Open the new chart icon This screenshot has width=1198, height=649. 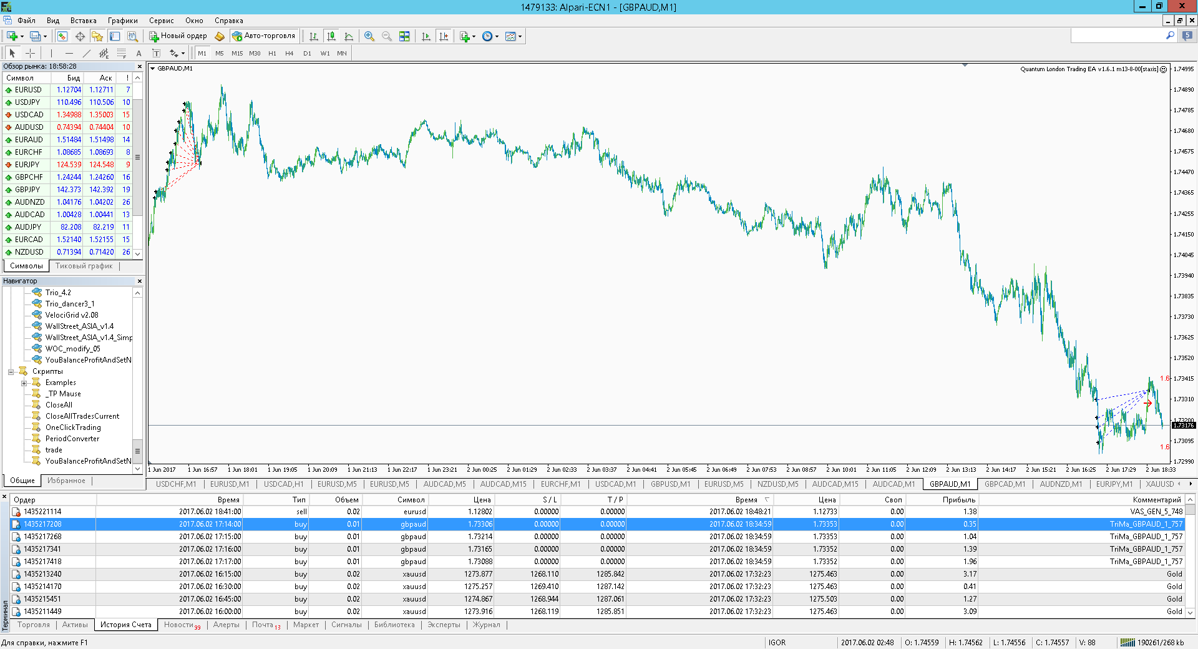12,36
